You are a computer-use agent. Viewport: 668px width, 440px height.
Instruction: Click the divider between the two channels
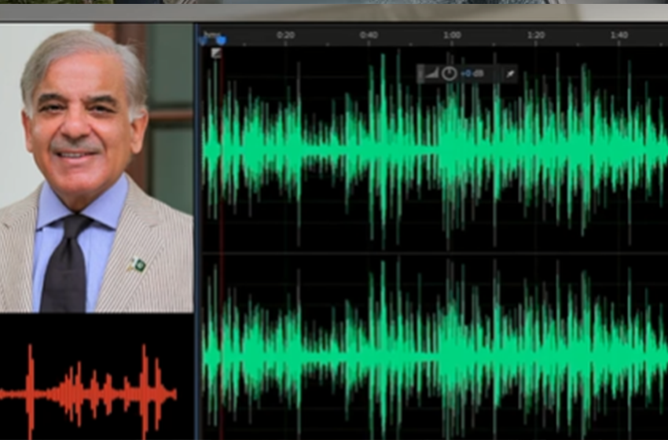[x=432, y=253]
